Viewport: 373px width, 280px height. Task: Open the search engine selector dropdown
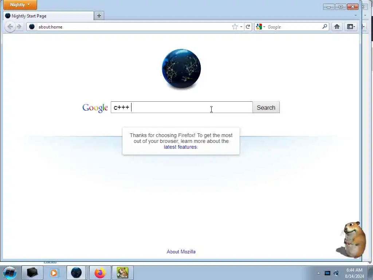pyautogui.click(x=260, y=27)
